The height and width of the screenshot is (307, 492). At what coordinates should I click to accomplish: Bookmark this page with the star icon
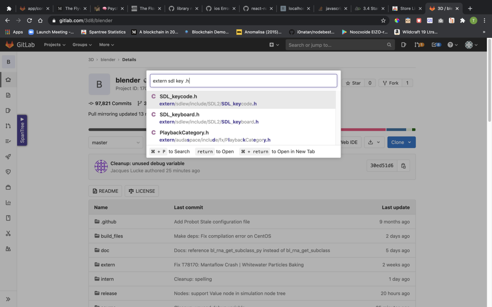click(383, 20)
